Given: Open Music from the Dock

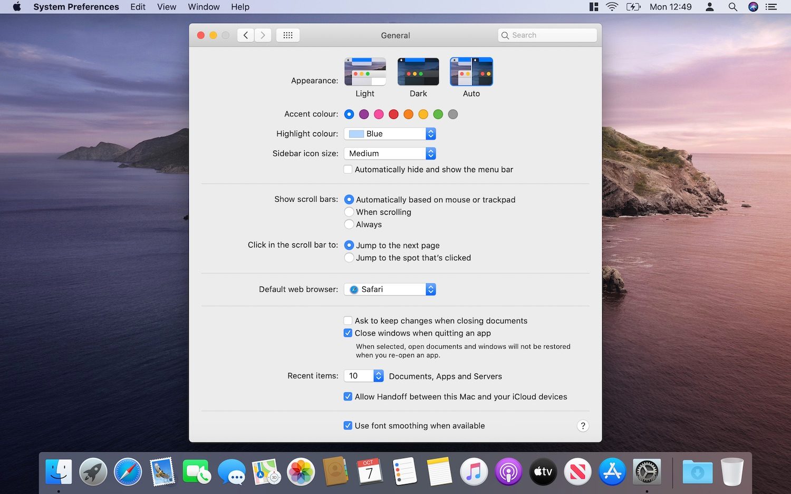Looking at the screenshot, I should click(474, 471).
